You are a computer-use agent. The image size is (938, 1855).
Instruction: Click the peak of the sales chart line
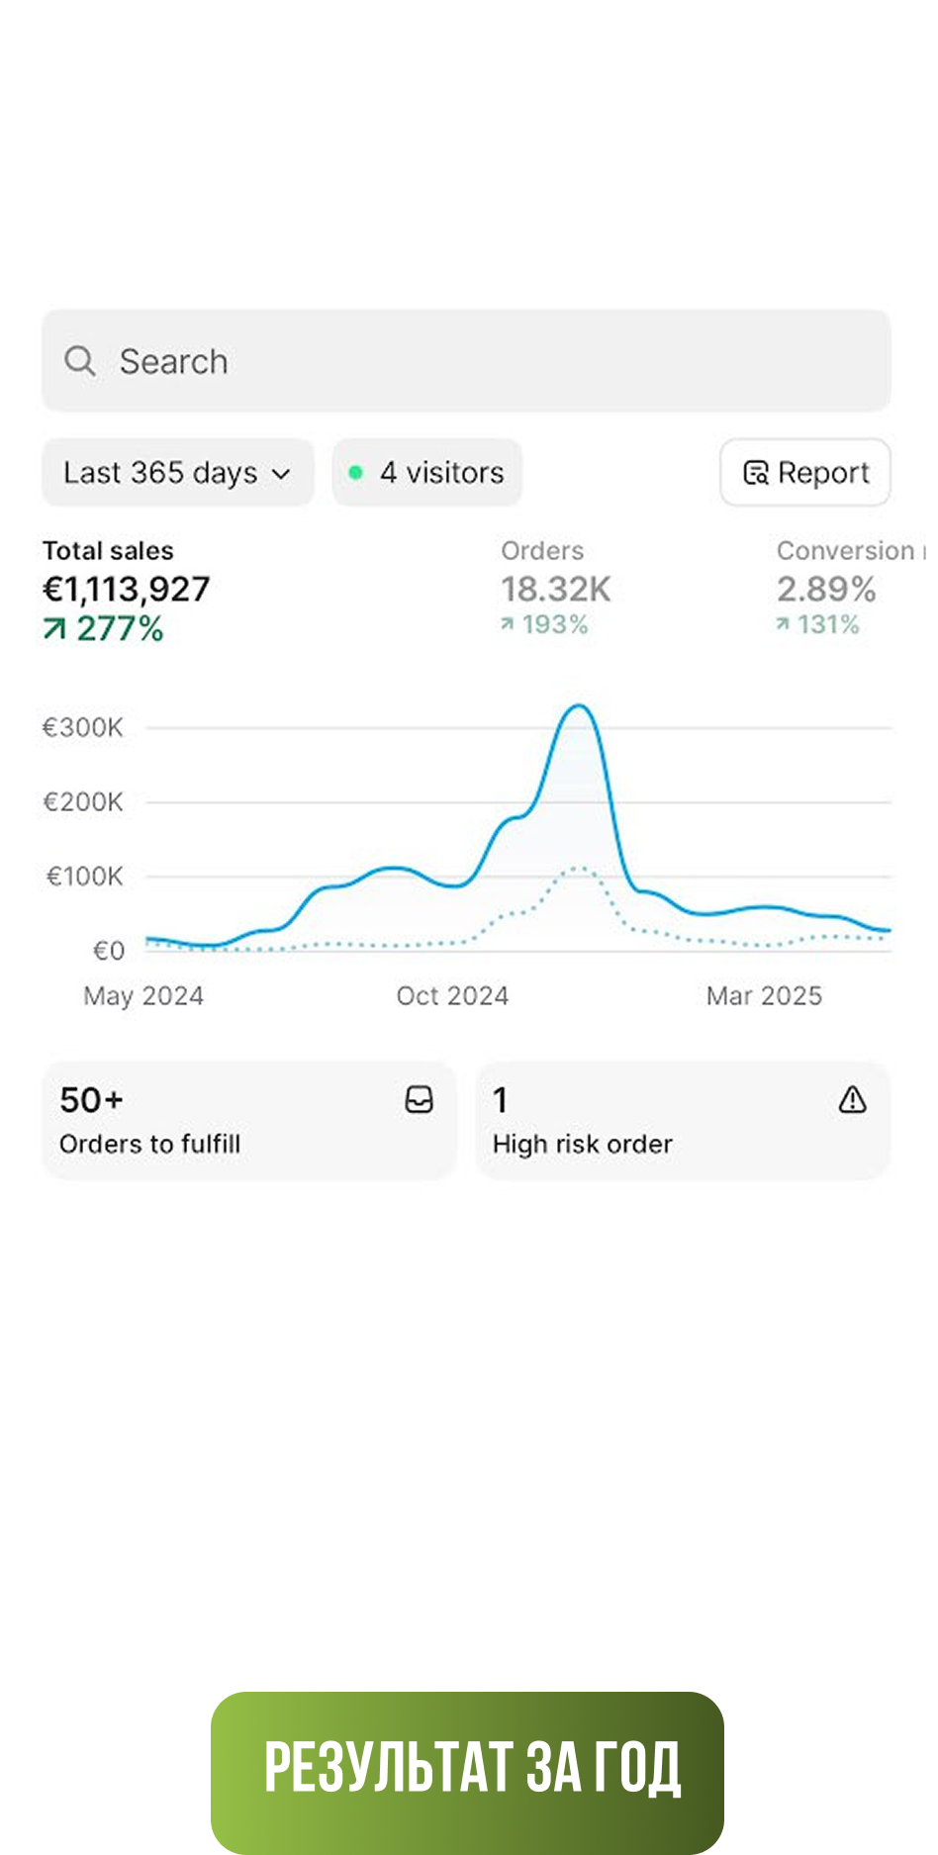[578, 706]
